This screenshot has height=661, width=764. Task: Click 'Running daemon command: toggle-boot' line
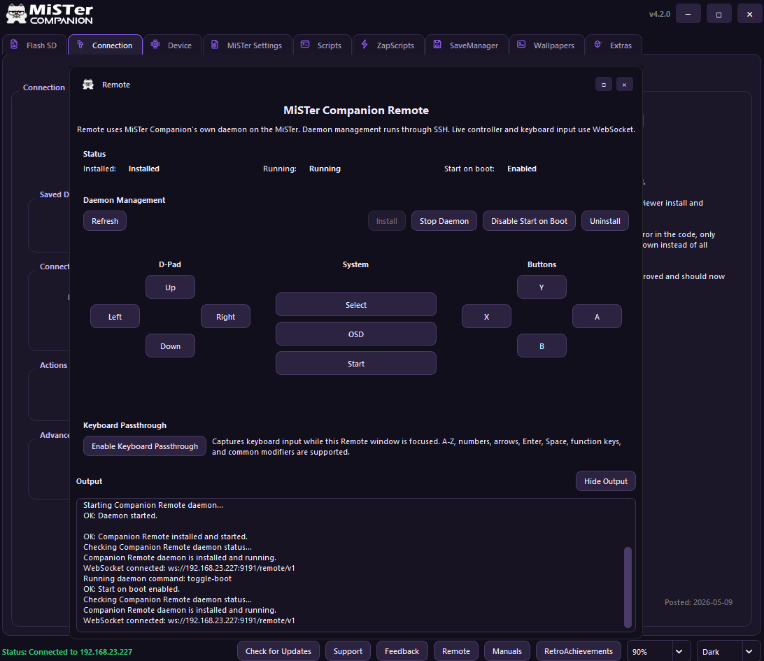(x=157, y=578)
